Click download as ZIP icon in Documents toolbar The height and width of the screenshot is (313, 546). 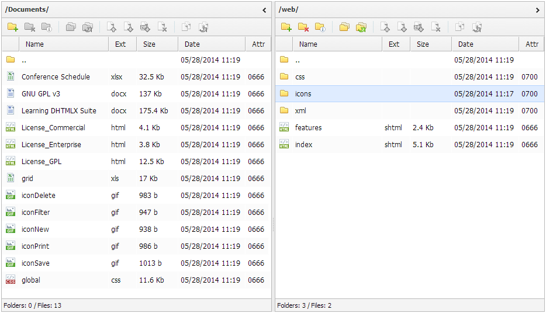pos(145,27)
